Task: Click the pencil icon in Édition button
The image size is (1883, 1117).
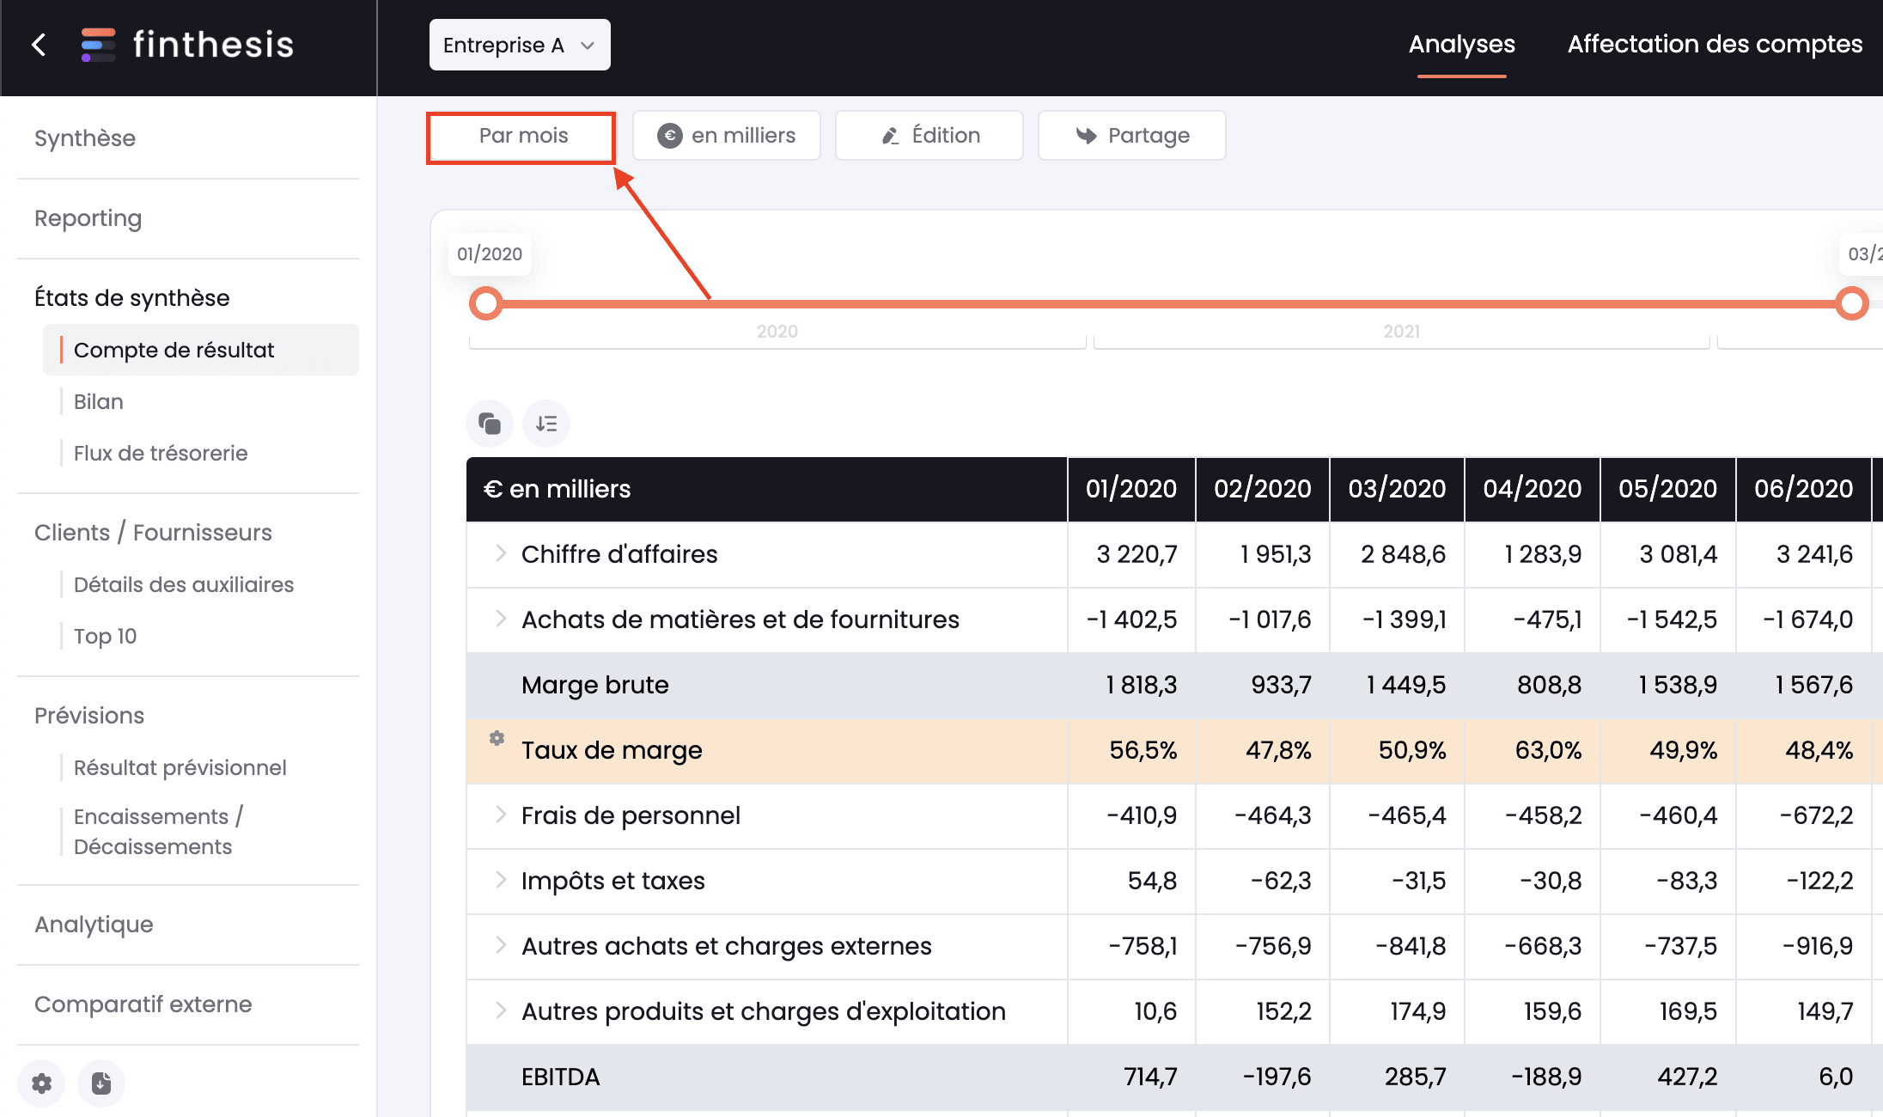Action: (891, 136)
